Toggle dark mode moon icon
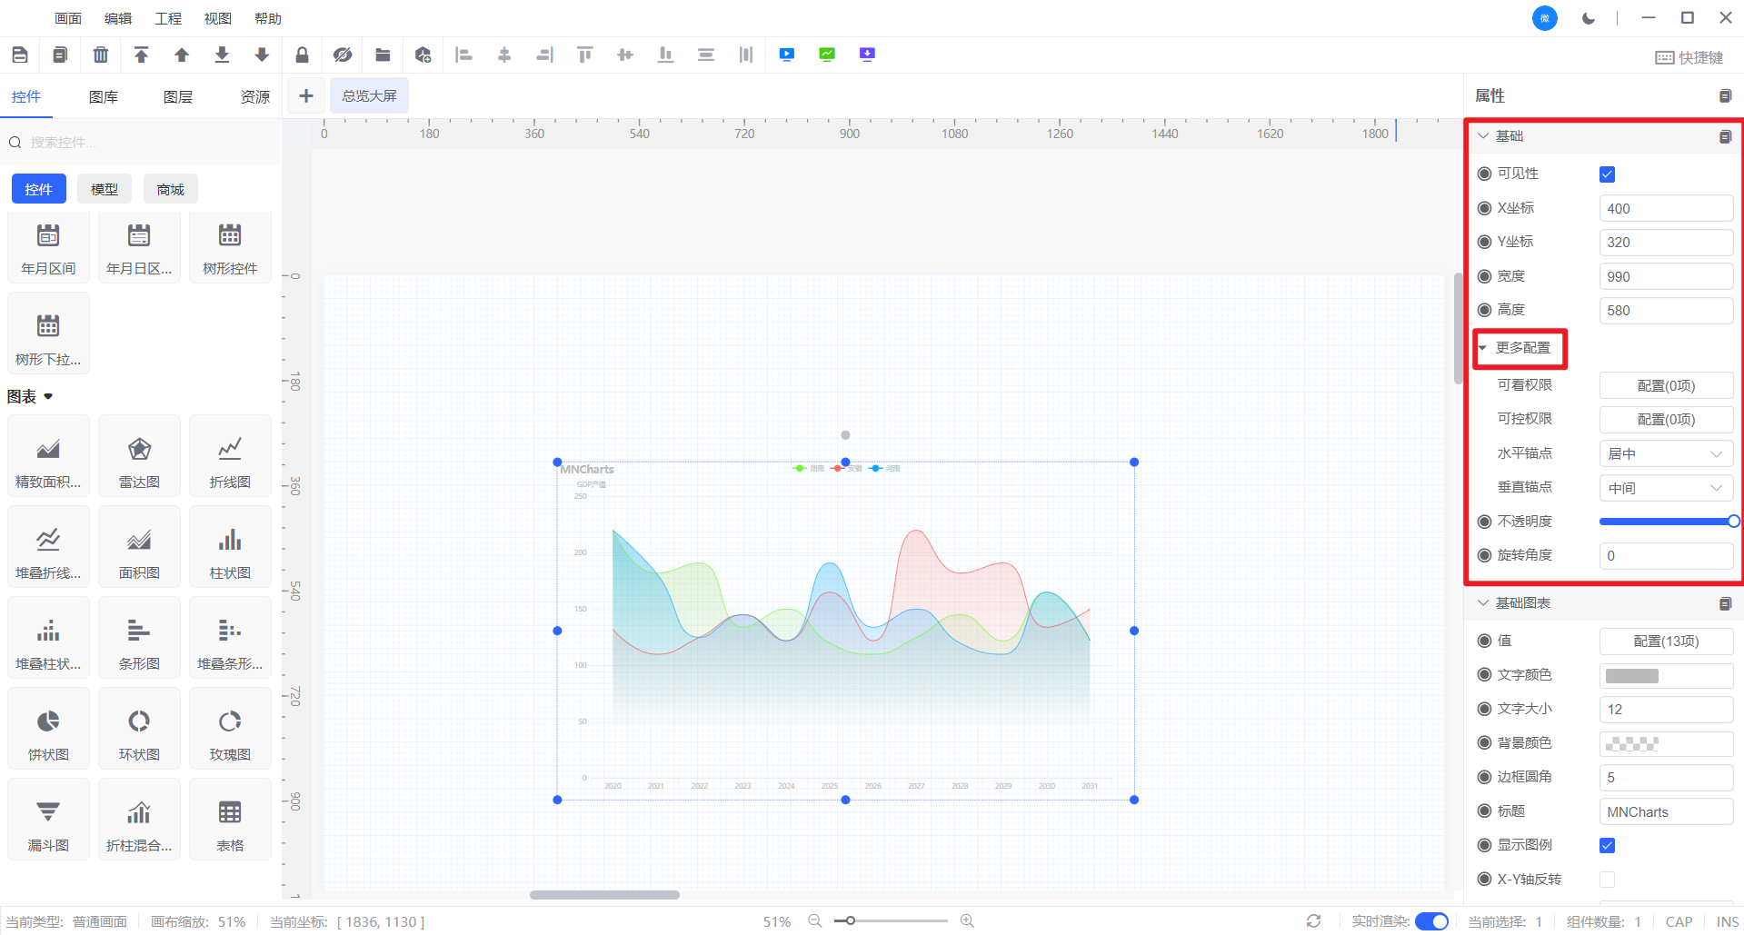This screenshot has width=1744, height=935. point(1589,18)
